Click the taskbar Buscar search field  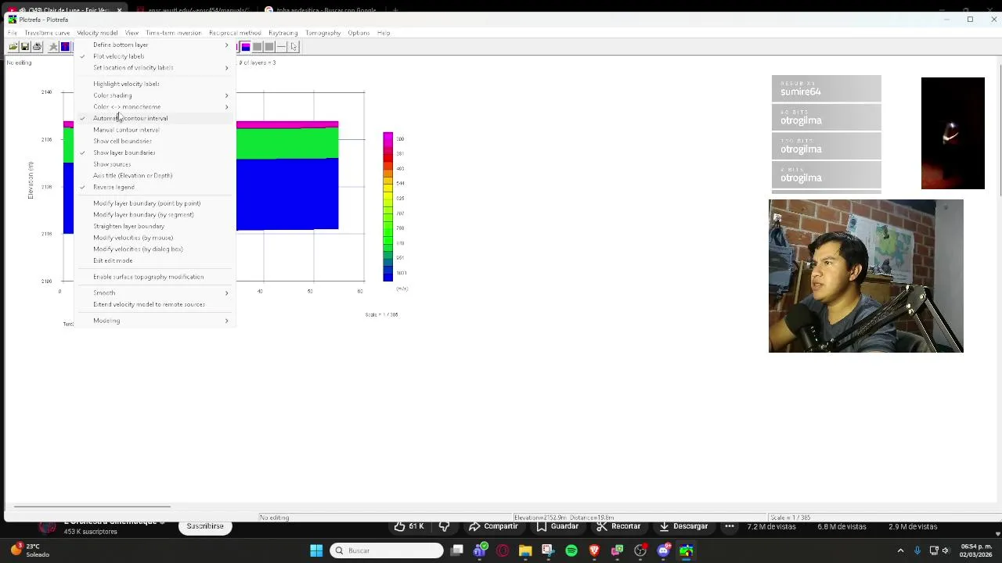click(x=386, y=550)
